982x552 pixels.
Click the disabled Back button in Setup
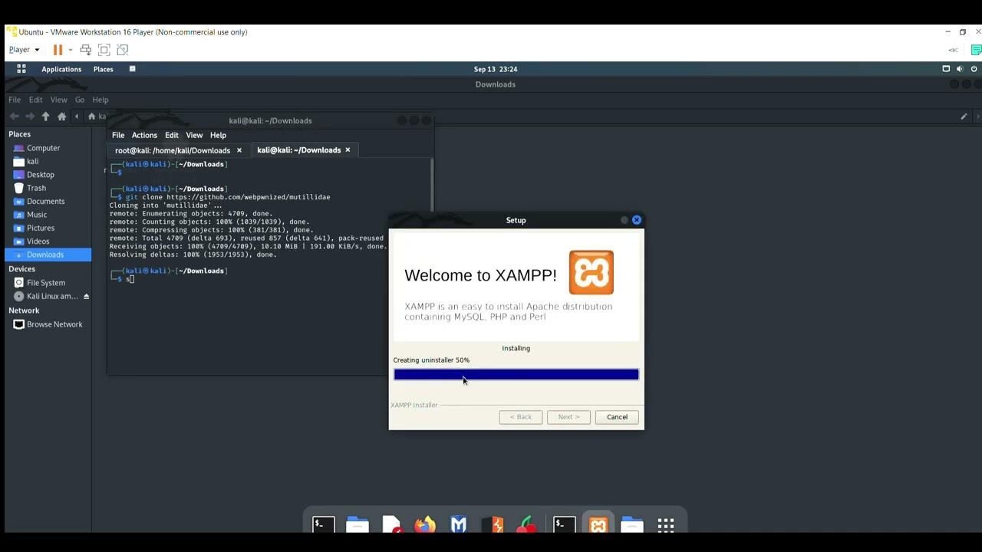click(x=520, y=417)
